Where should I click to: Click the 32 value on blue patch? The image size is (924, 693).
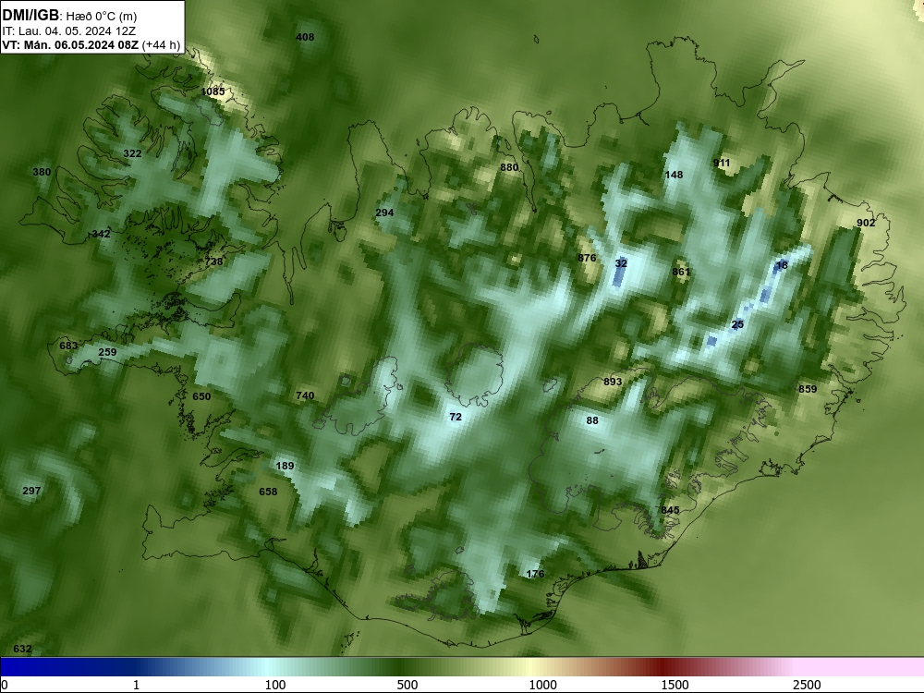[621, 263]
